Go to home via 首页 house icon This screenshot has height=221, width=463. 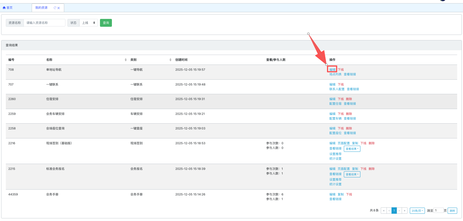[4, 8]
